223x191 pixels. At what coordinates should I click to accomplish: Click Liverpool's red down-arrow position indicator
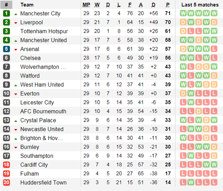point(16,23)
